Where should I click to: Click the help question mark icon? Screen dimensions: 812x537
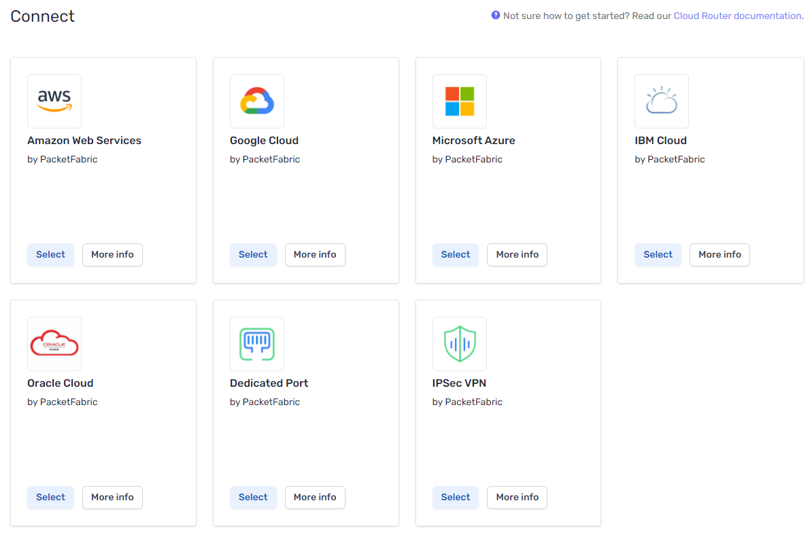click(496, 16)
